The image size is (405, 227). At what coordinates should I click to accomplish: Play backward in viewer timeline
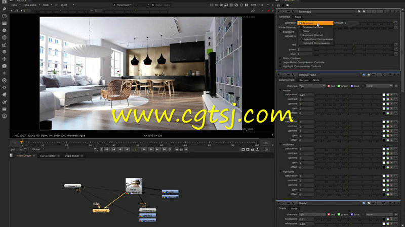[x=127, y=149]
